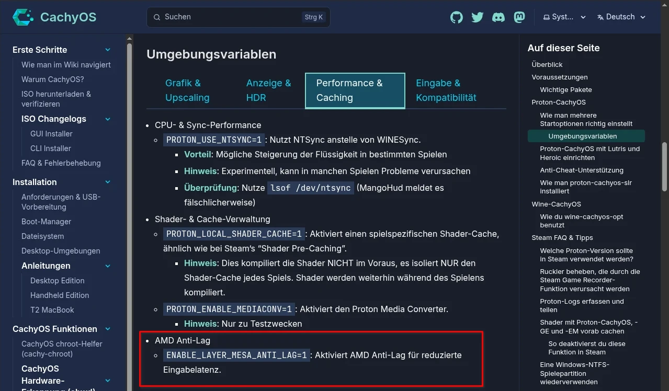Jump to Steam FAQ & Tipps section
Screen dimensions: 669x391
(562, 238)
